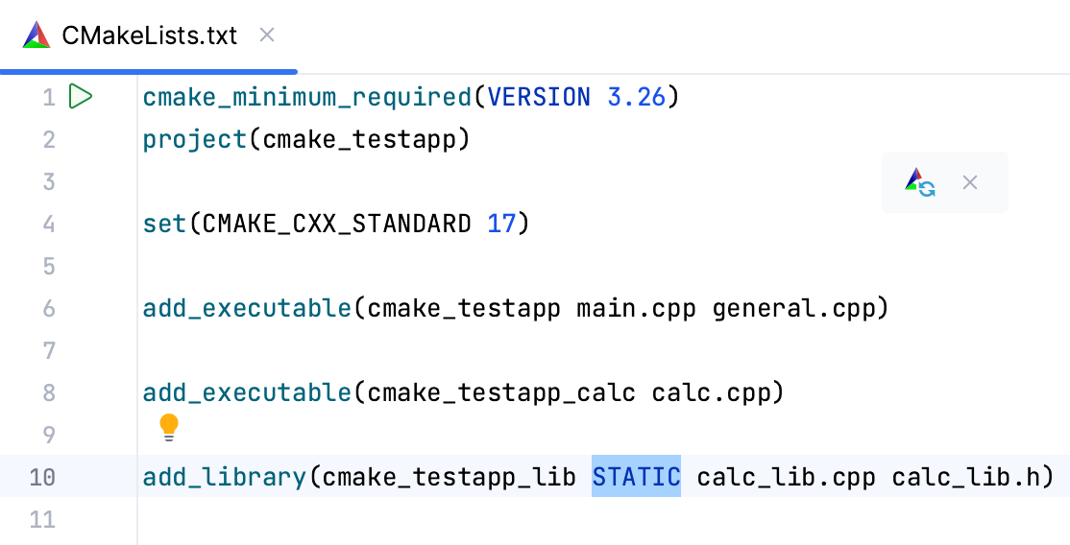1070x545 pixels.
Task: Click the number 17 on line 4
Action: point(501,224)
